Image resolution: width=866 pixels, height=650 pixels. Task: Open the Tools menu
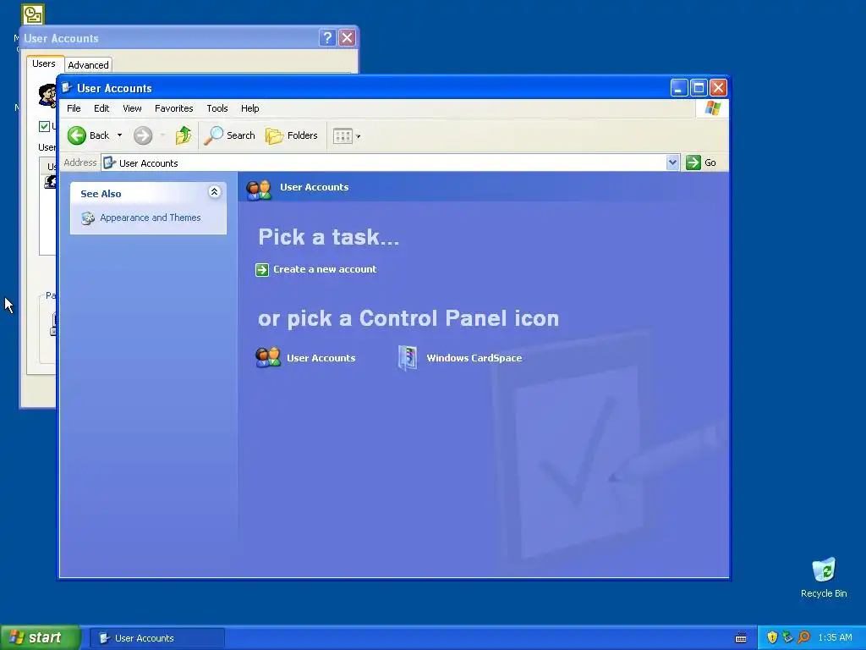[x=217, y=108]
